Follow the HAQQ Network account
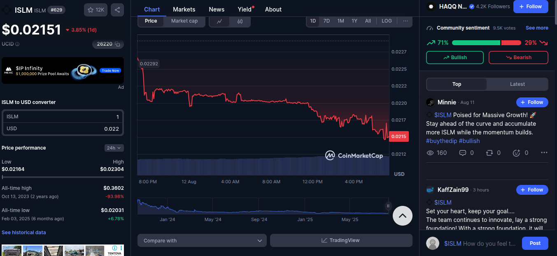This screenshot has width=557, height=256. coord(531,7)
